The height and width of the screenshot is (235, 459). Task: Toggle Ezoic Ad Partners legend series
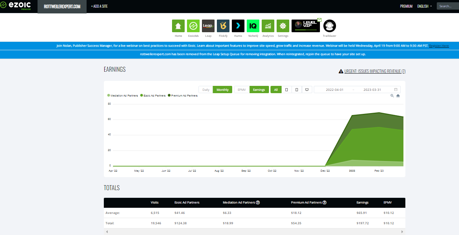[x=153, y=95]
